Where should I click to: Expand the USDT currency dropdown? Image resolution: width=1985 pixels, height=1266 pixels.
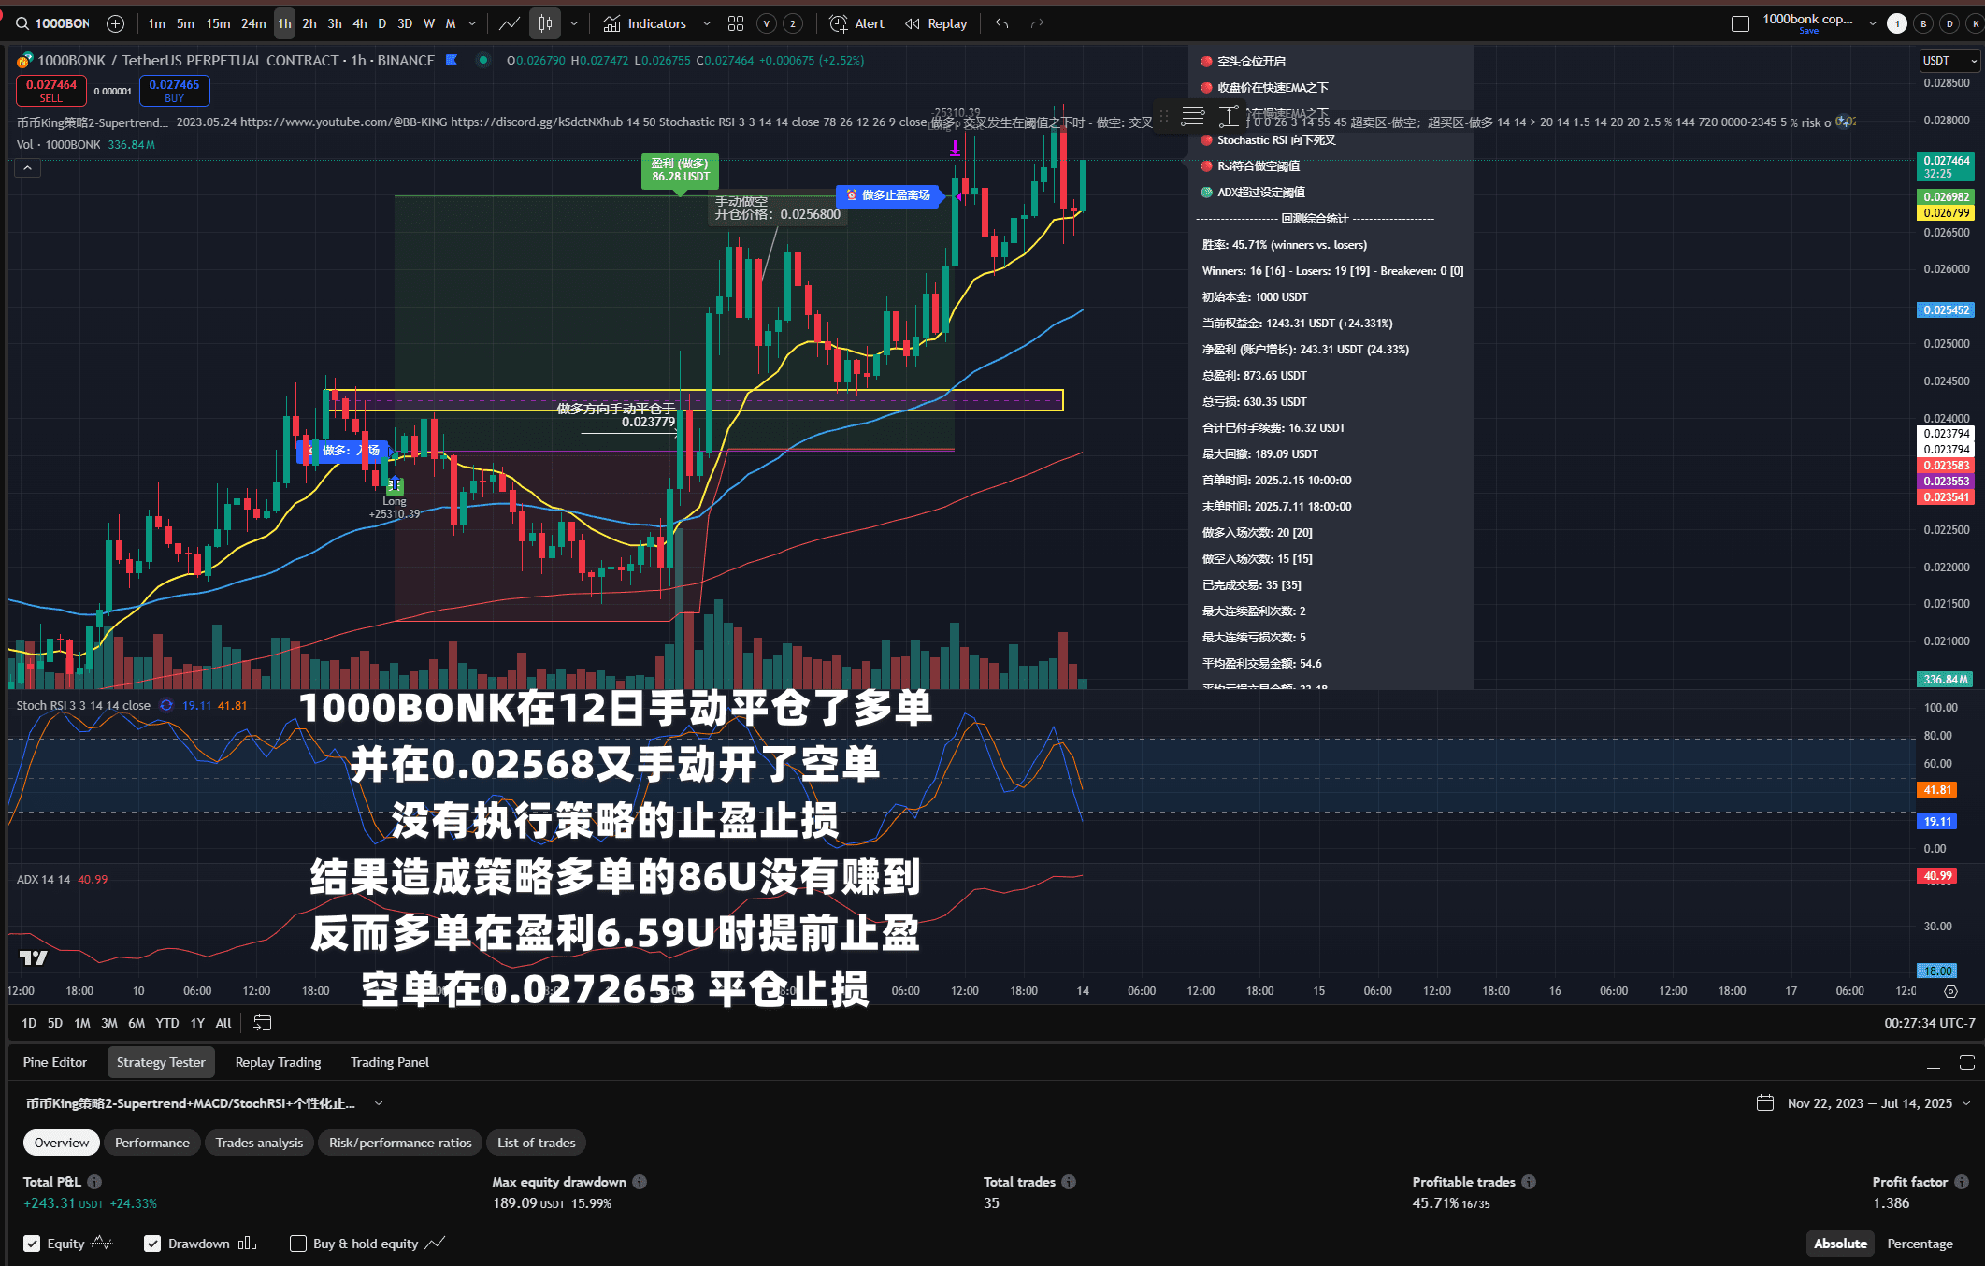point(1949,61)
